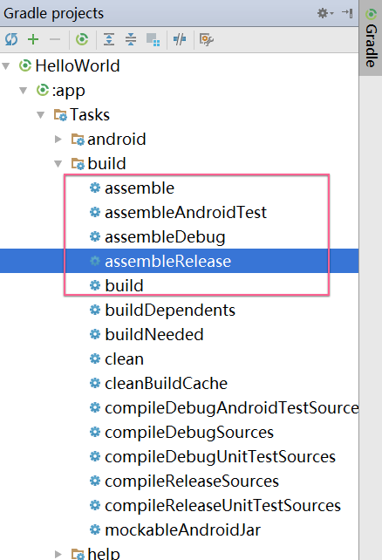
Task: Select the compileReleaseSources task
Action: (x=192, y=481)
